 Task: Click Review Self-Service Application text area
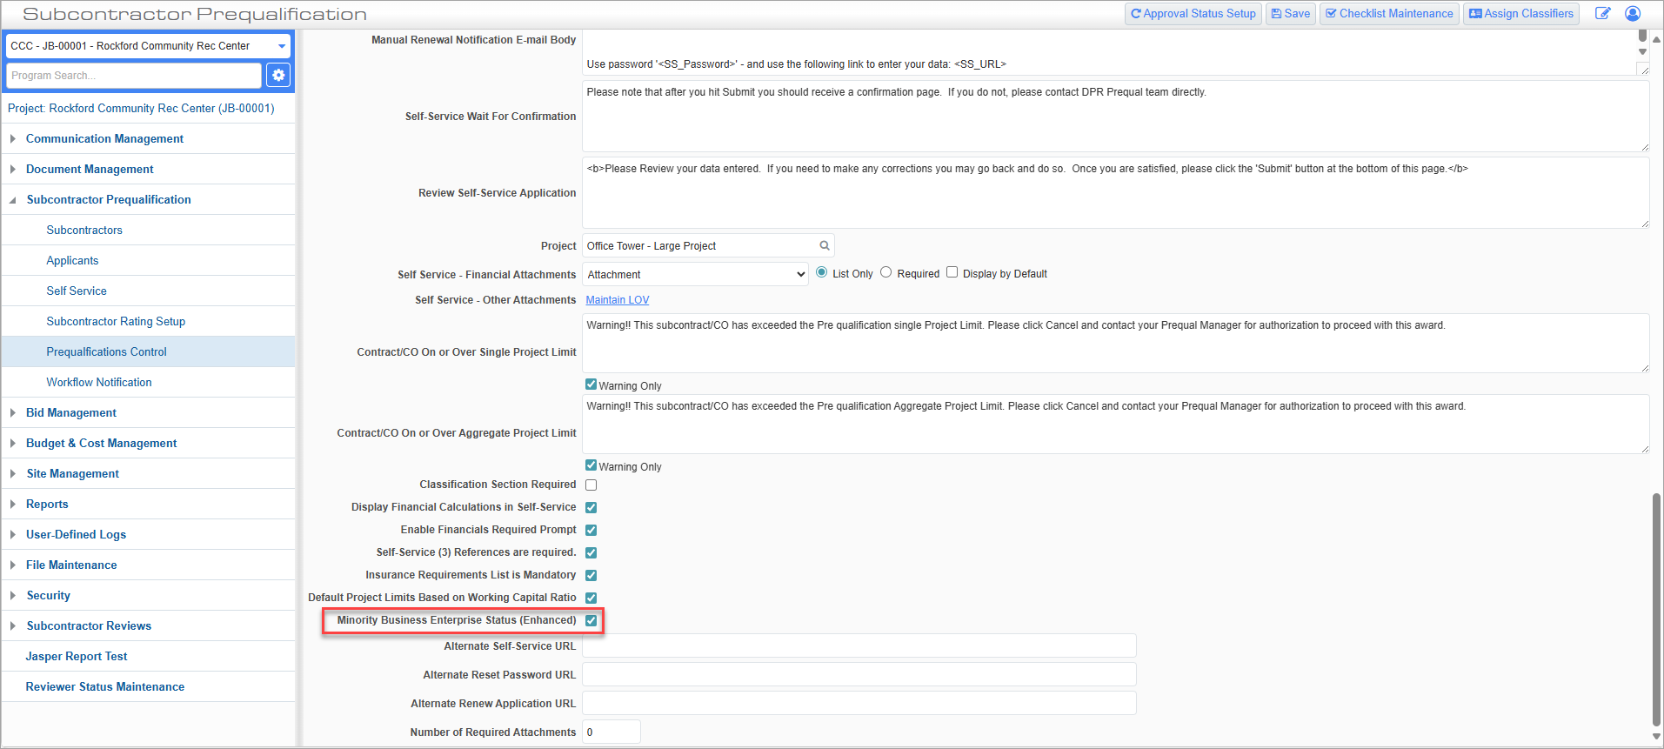pyautogui.click(x=1115, y=193)
